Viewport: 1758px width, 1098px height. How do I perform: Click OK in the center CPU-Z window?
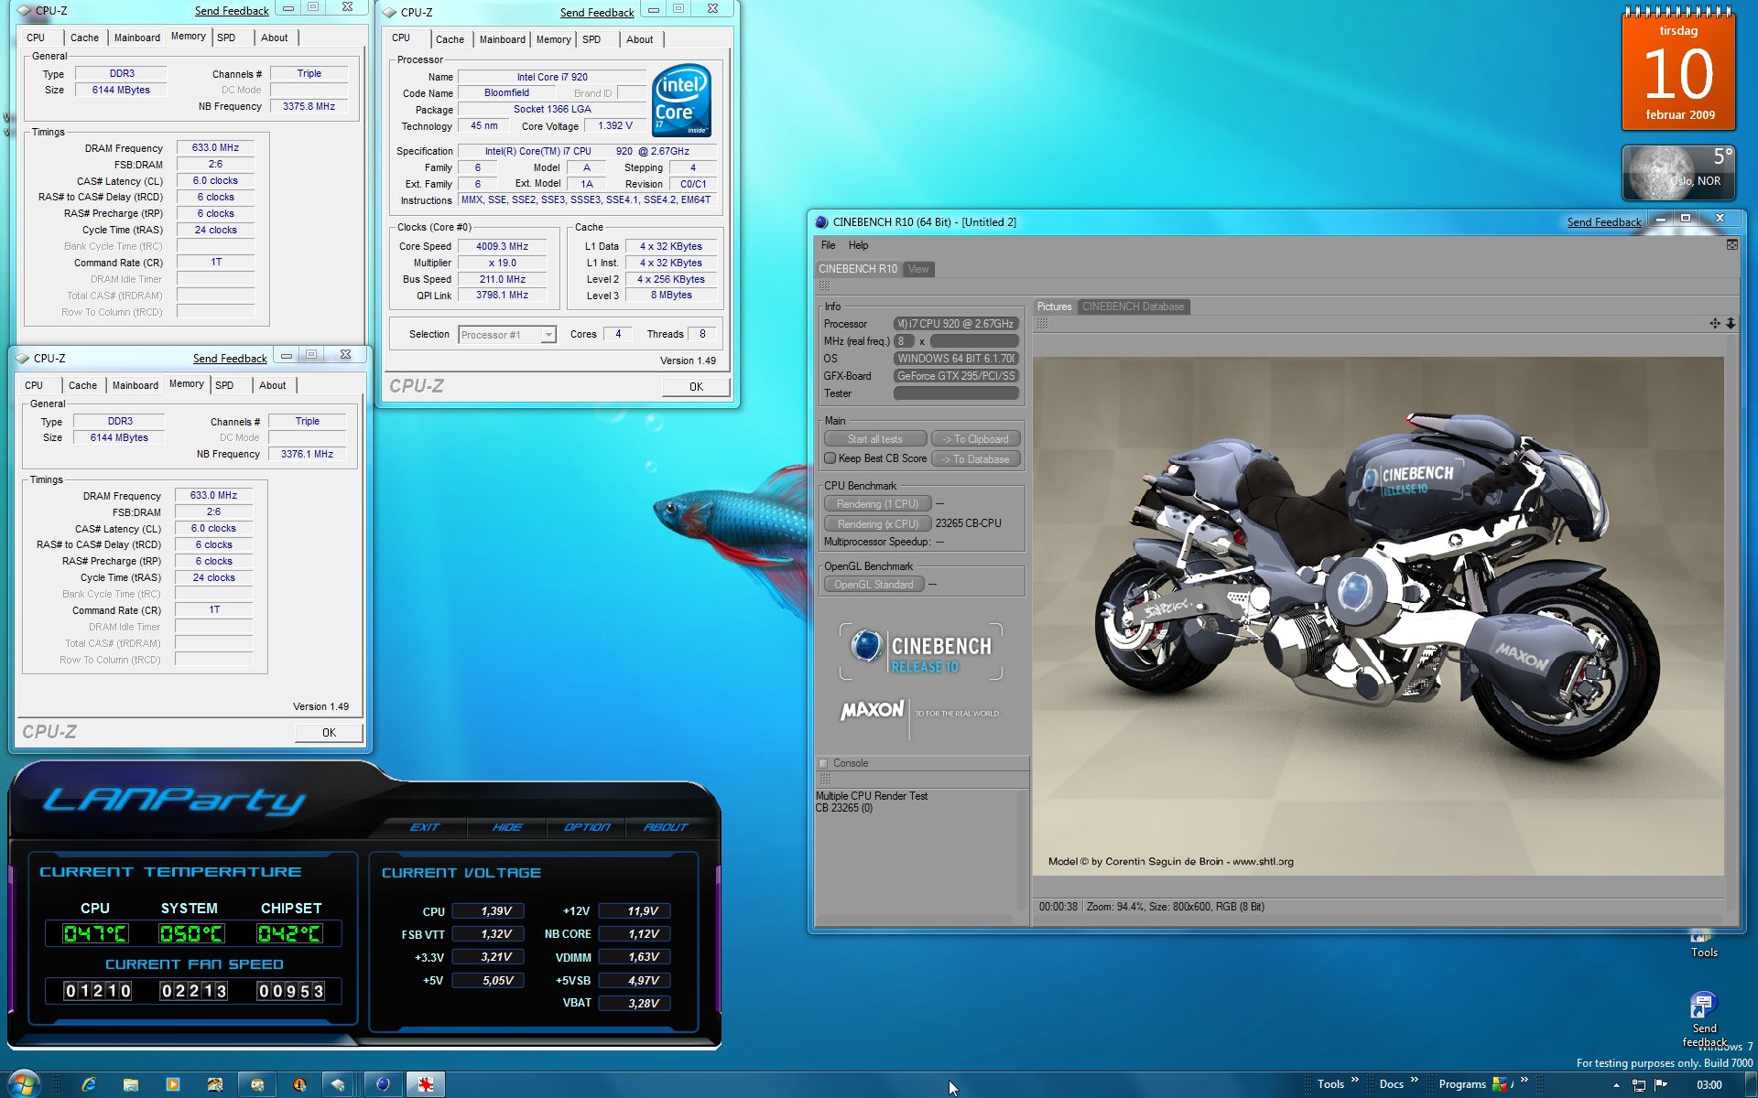(x=696, y=387)
